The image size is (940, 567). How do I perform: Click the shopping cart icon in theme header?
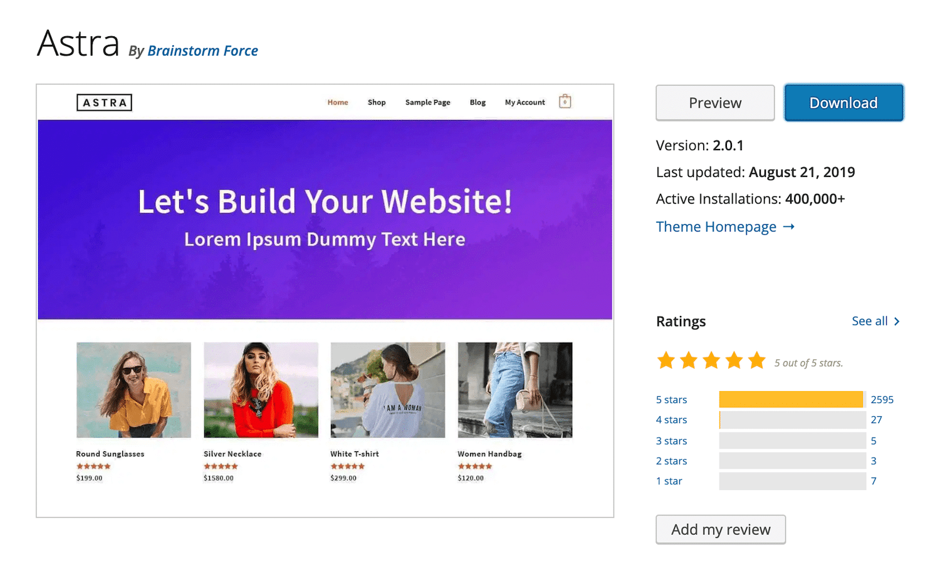565,101
